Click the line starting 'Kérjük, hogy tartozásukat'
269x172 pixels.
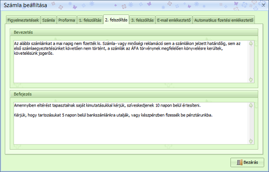click(113, 115)
